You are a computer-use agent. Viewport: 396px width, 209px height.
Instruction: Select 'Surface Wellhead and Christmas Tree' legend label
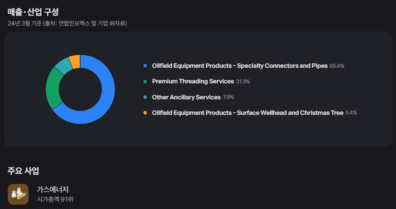(247, 113)
